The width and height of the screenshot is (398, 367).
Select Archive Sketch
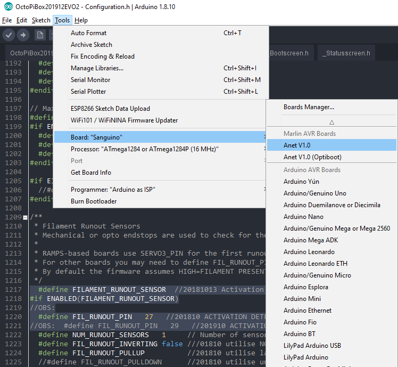pyautogui.click(x=160, y=45)
